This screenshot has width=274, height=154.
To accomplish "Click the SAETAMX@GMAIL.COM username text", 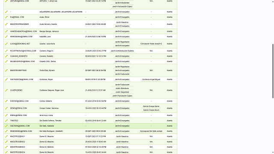I will (20, 126).
